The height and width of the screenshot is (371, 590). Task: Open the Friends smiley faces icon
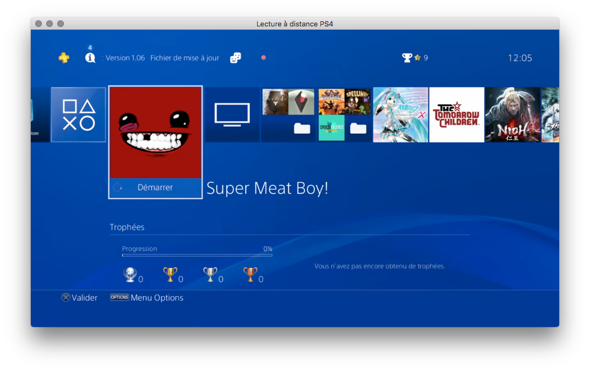click(236, 58)
